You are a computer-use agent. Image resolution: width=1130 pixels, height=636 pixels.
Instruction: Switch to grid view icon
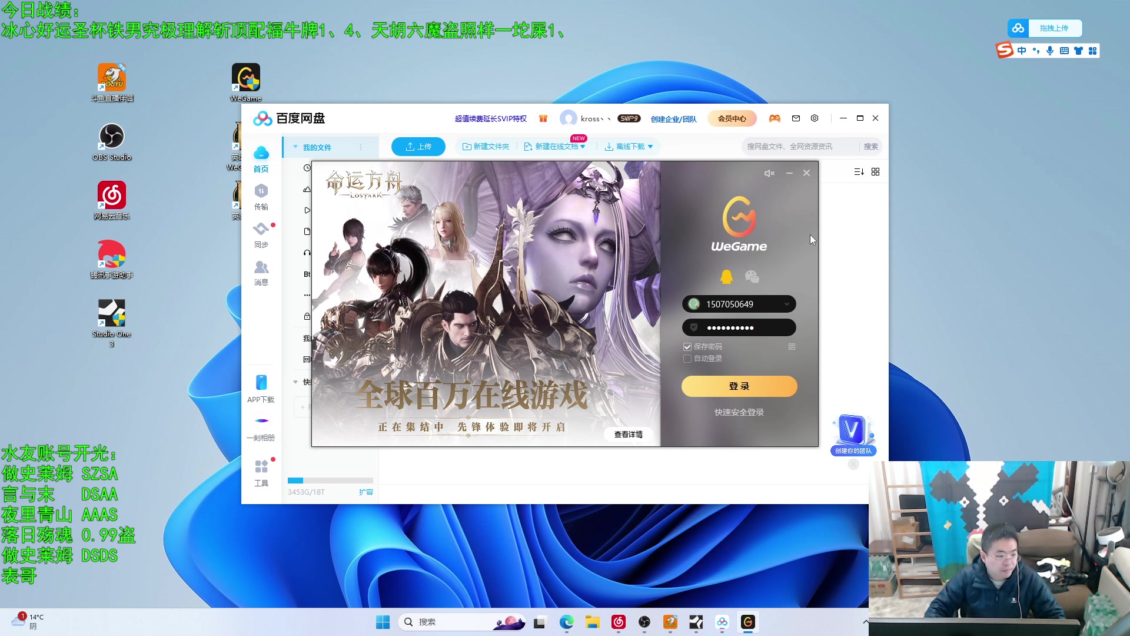[875, 171]
